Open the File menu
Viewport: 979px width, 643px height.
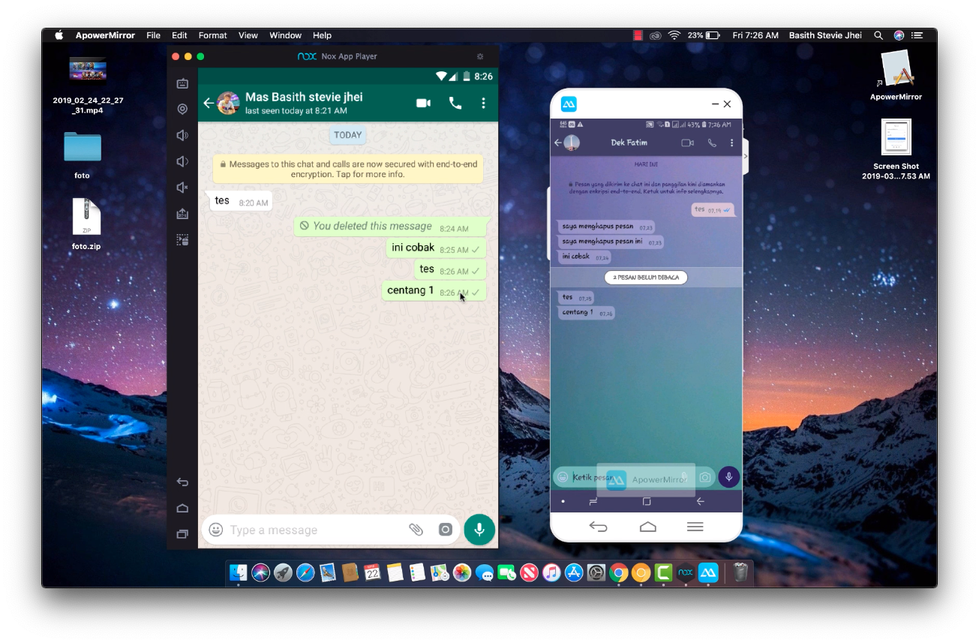[154, 35]
